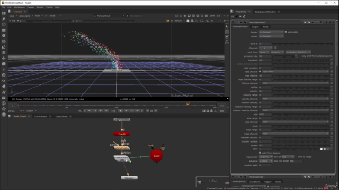Open the ToolSets icon
The height and width of the screenshot is (190, 339).
(4, 92)
